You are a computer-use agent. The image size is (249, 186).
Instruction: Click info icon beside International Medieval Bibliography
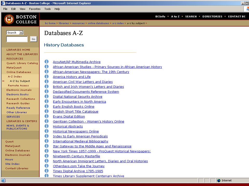[x=46, y=141]
